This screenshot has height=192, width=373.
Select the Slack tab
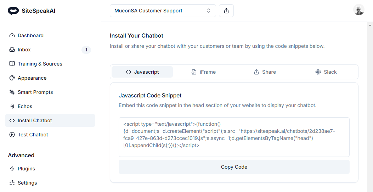pos(326,72)
